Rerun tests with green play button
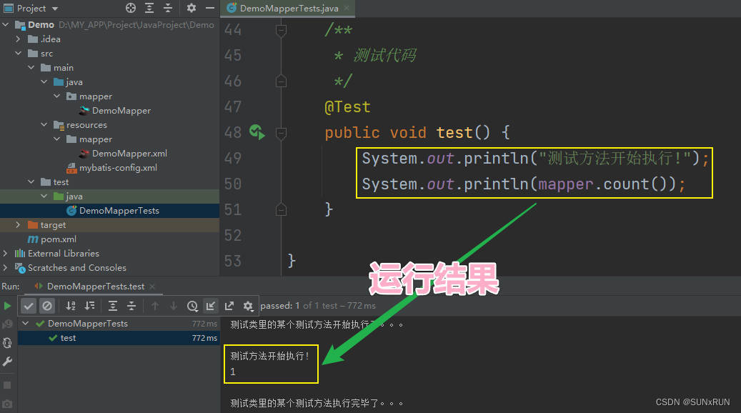Screen dimensions: 741x413 pyautogui.click(x=7, y=306)
